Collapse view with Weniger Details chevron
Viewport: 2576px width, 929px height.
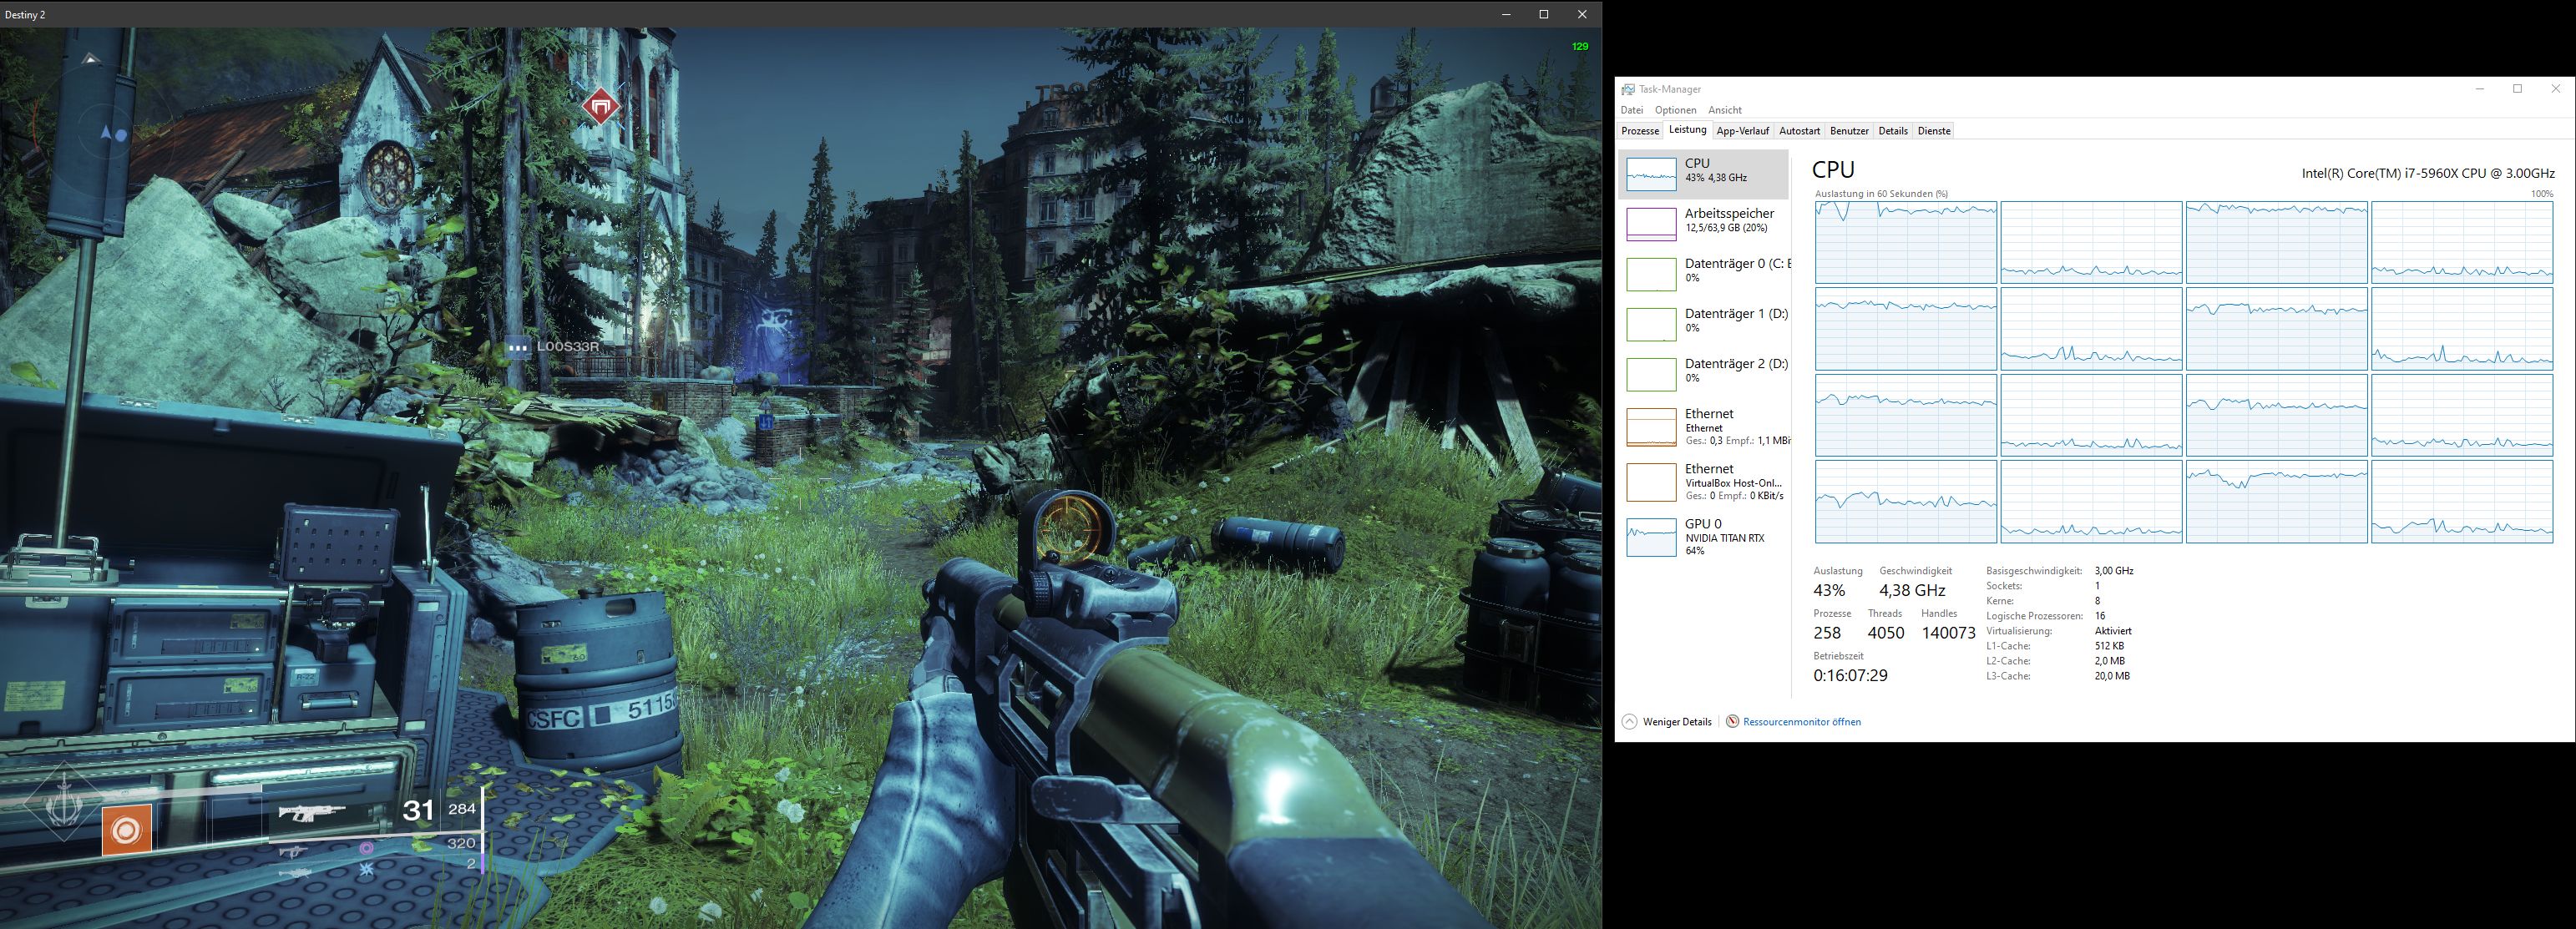pos(1629,721)
